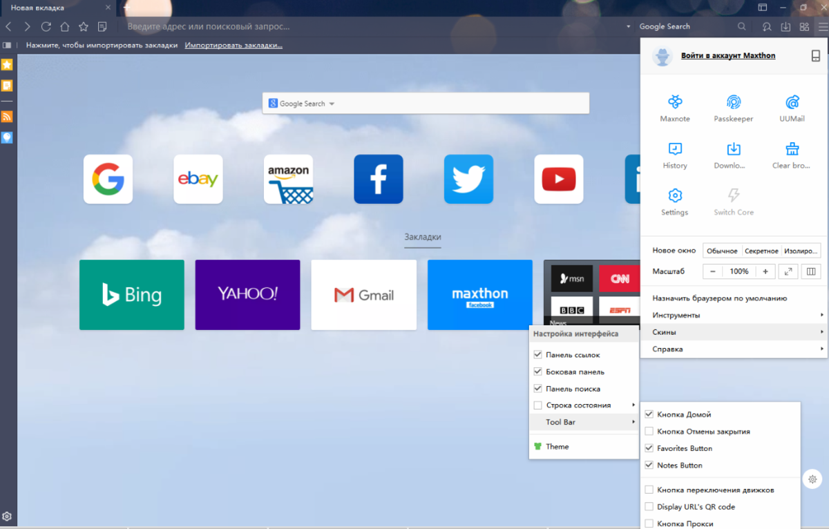
Task: Reload the page with refresh icon
Action: tap(46, 27)
